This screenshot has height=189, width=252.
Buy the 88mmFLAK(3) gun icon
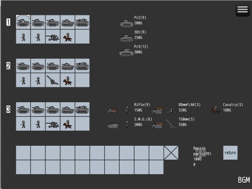pyautogui.click(x=171, y=110)
